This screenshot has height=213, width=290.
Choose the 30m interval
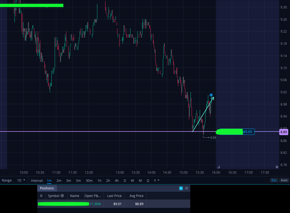pyautogui.click(x=89, y=180)
